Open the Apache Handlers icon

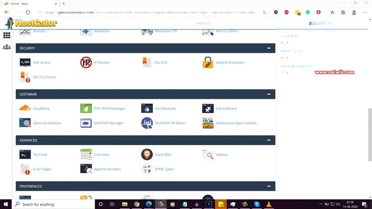pos(86,169)
